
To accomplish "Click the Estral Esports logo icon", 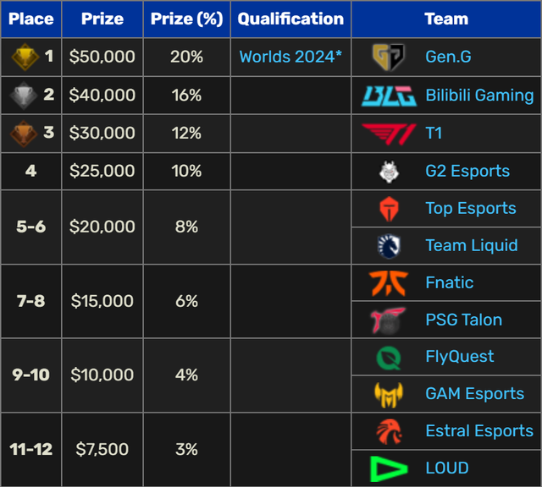I will [389, 431].
